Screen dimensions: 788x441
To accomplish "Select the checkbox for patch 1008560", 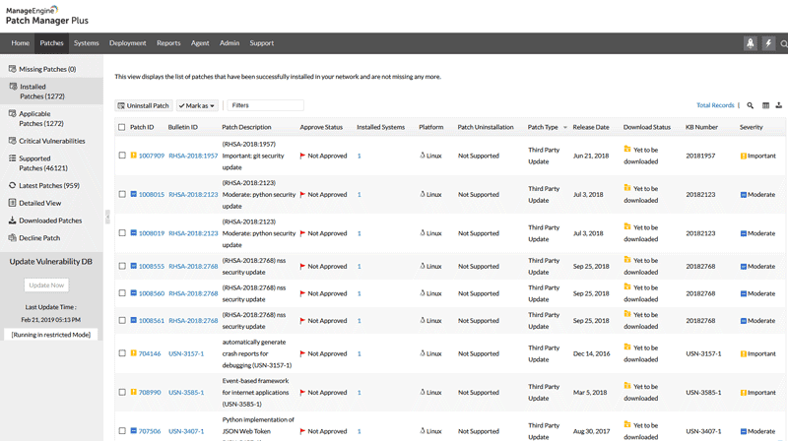I will [122, 292].
